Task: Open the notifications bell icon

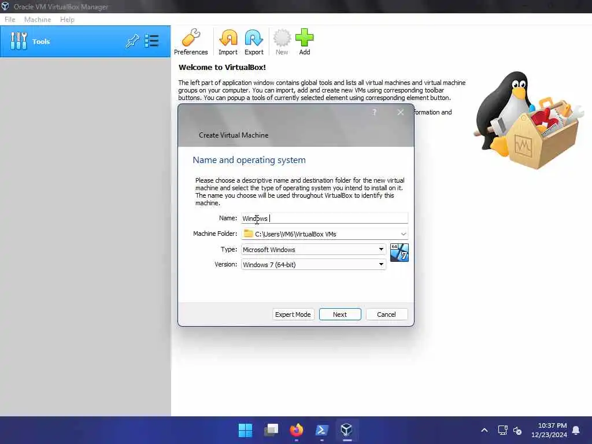Action: pyautogui.click(x=576, y=430)
